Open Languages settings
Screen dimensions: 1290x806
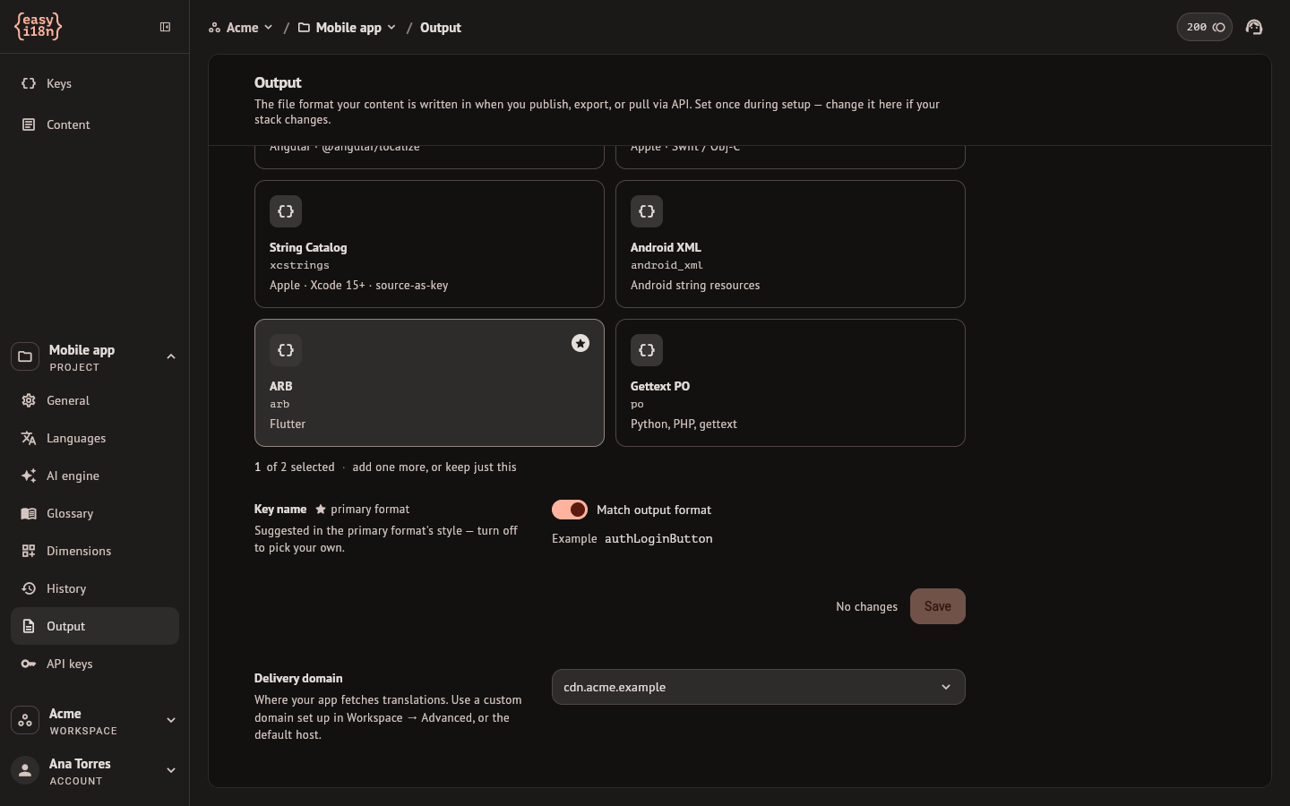tap(95, 438)
